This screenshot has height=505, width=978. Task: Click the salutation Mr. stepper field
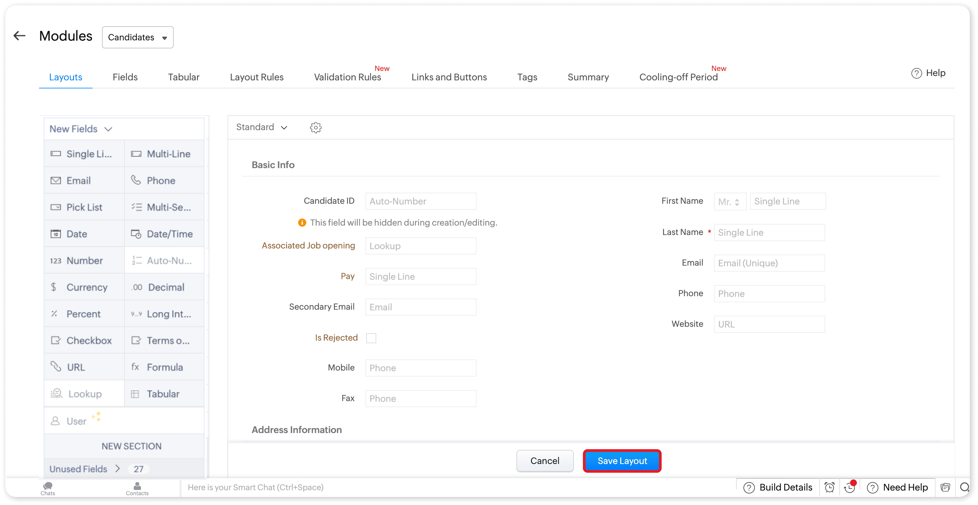[729, 201]
